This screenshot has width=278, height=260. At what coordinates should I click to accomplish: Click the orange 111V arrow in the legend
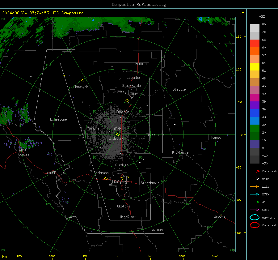255,186
